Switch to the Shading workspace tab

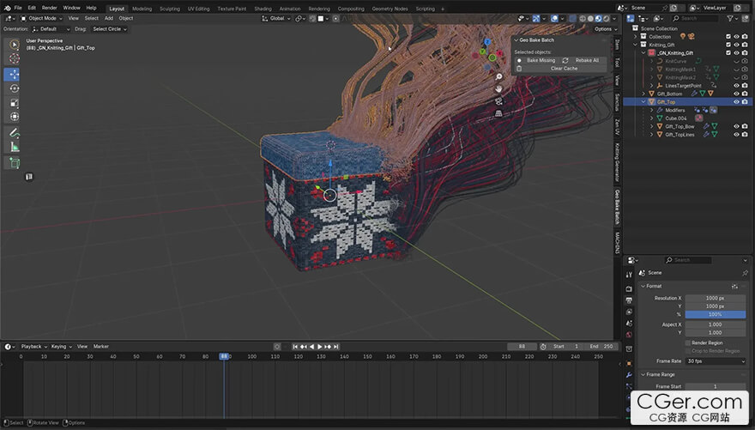(263, 8)
